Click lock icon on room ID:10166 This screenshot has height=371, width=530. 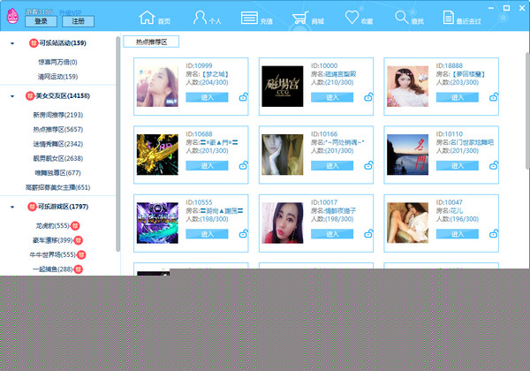368,165
